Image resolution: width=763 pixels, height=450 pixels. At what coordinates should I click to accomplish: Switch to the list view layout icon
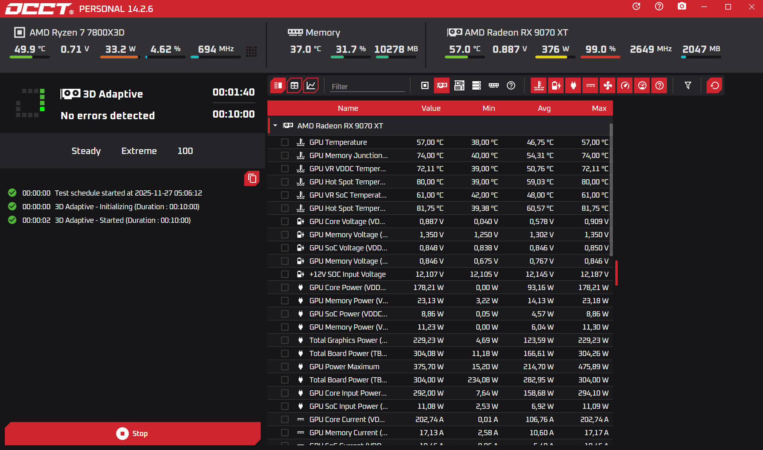[x=278, y=86]
